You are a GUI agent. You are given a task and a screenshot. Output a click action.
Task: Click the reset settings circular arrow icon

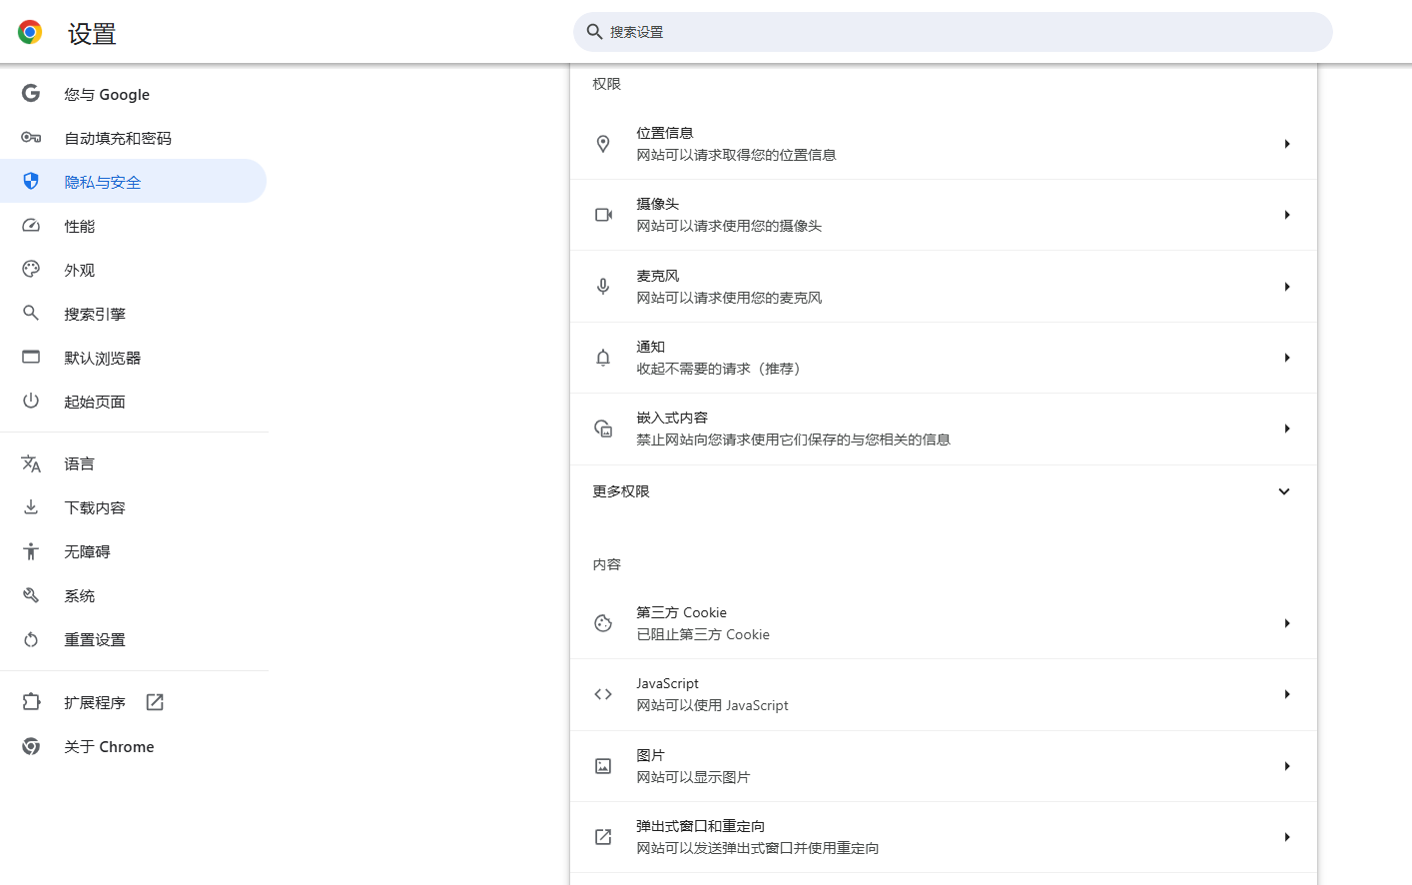tap(31, 639)
